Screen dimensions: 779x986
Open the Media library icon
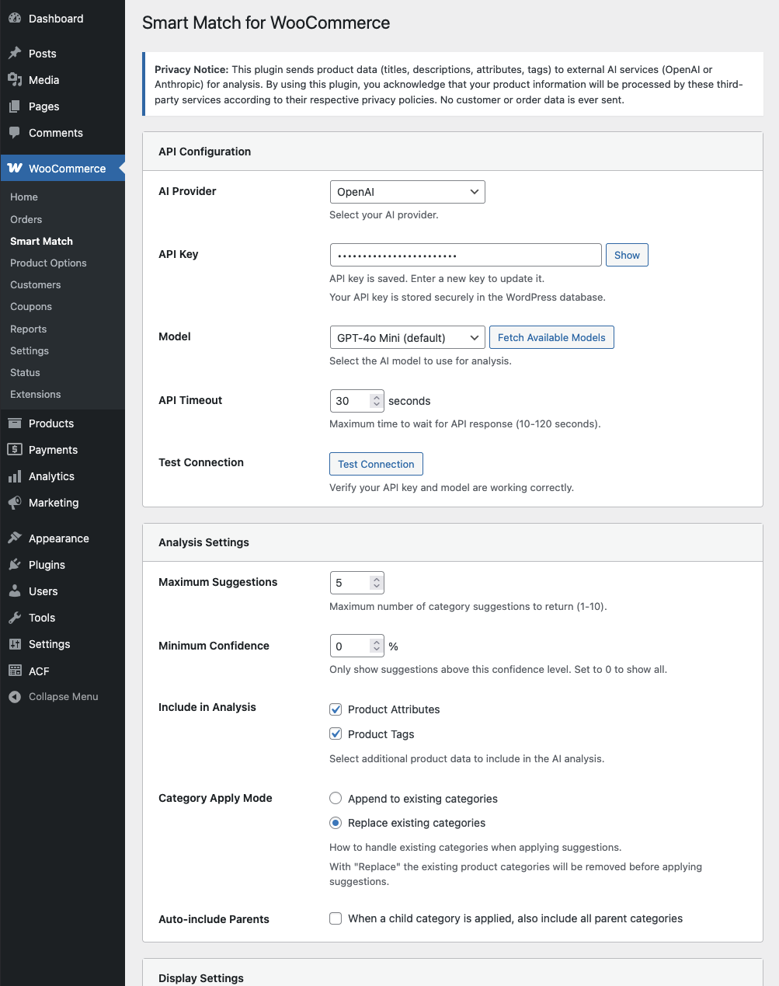point(14,79)
